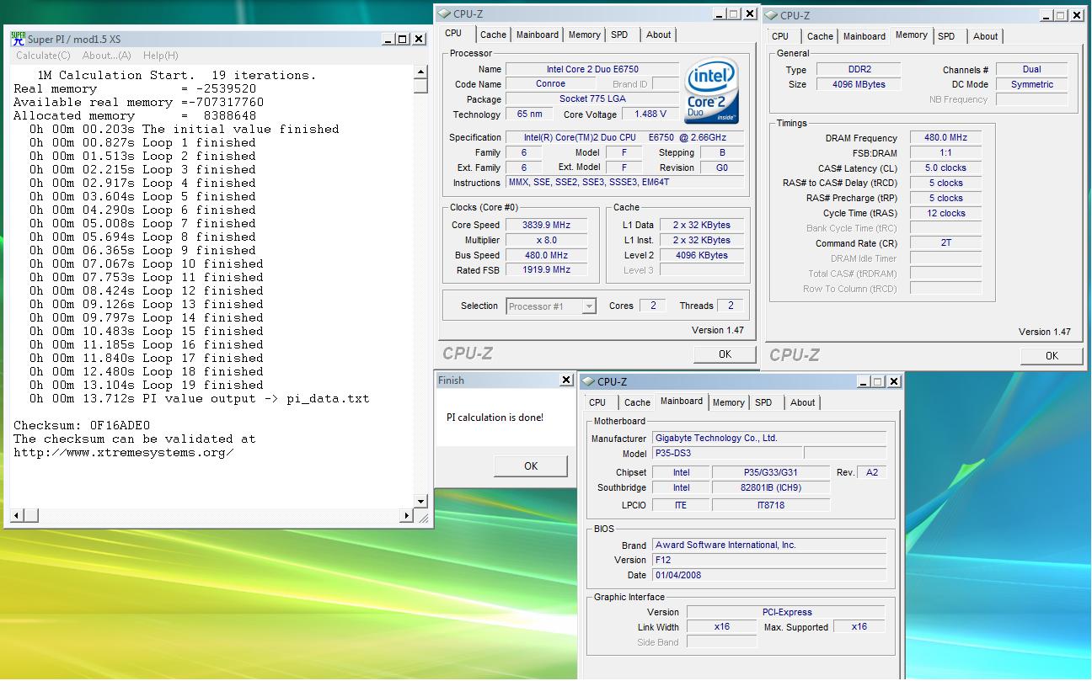Switch to Memory tab in CPU window
This screenshot has height=681, width=1092.
tap(584, 35)
